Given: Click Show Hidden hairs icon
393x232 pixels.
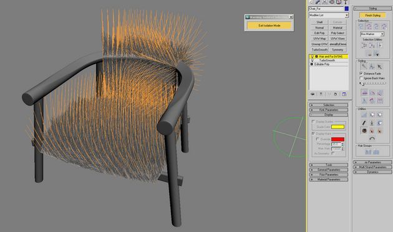Looking at the screenshot, I should point(376,54).
